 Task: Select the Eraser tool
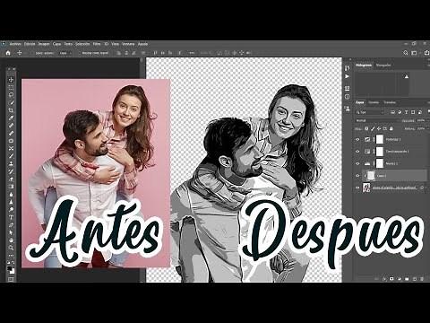pyautogui.click(x=11, y=179)
